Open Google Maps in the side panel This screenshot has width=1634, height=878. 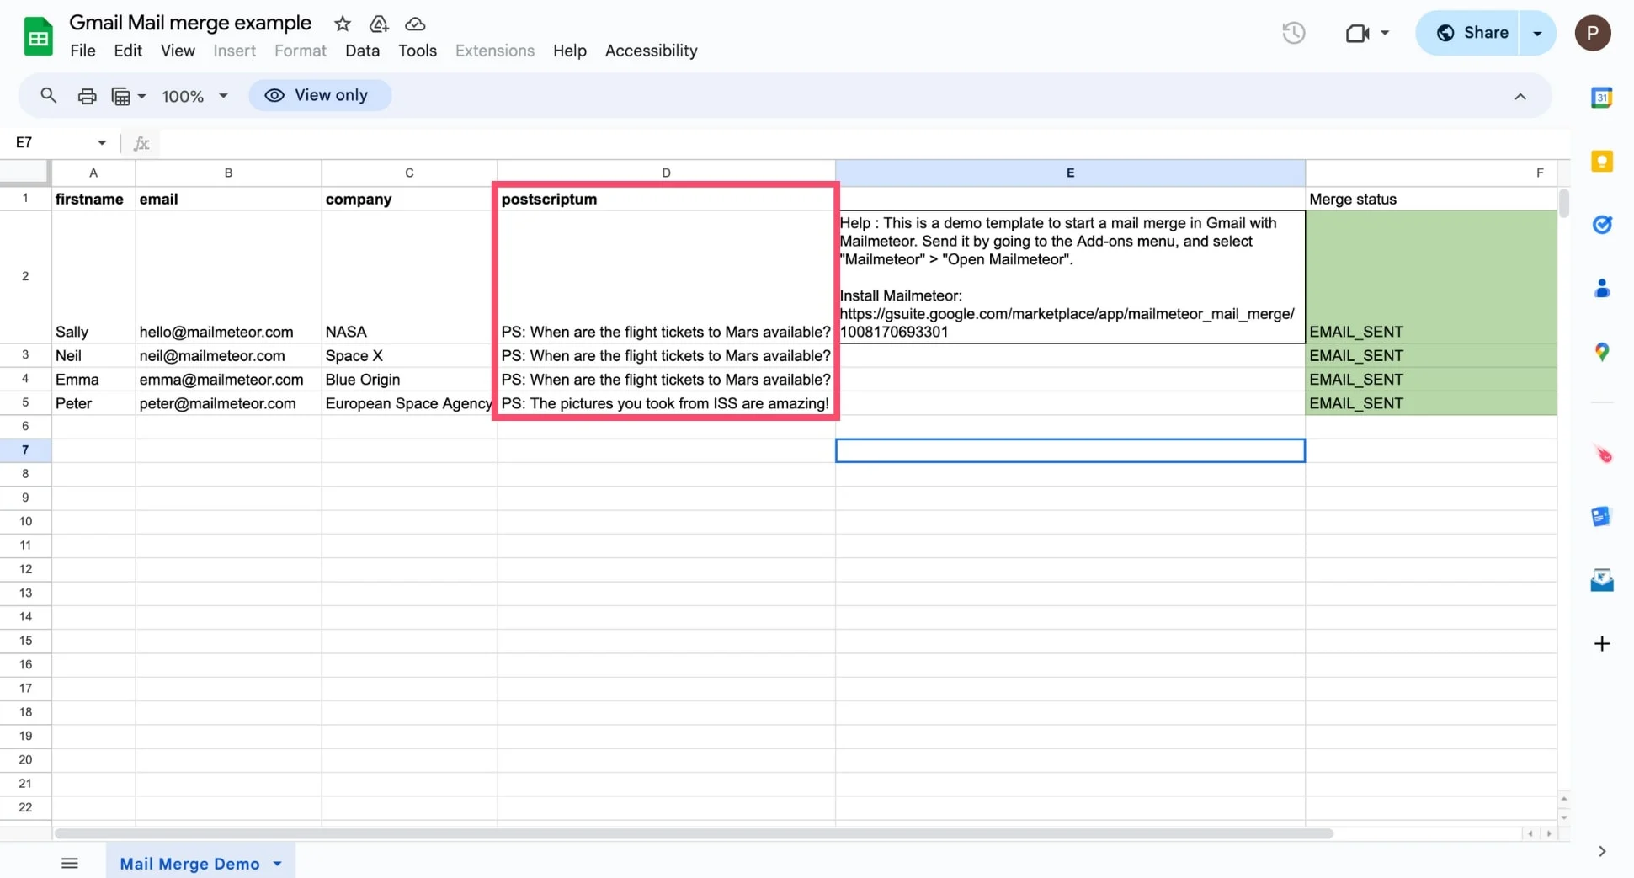point(1601,352)
